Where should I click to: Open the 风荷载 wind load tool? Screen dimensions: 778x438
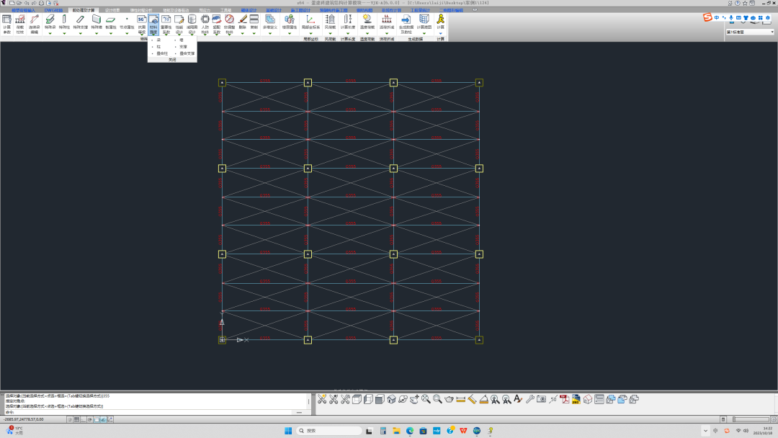coord(330,22)
